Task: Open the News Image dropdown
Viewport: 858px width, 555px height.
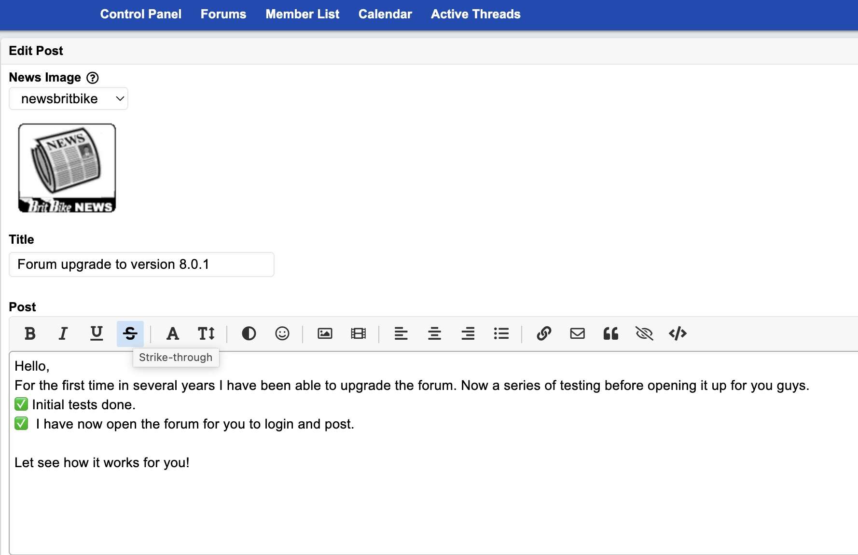Action: (x=69, y=98)
